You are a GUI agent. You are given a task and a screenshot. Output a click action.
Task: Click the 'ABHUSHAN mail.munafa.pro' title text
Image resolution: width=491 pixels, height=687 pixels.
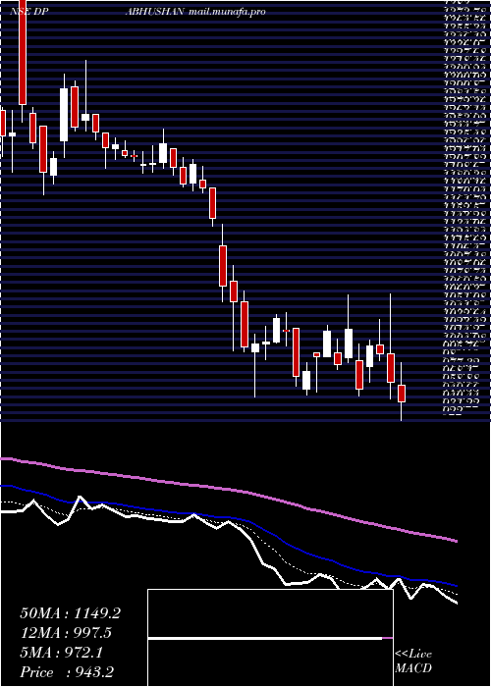pos(195,12)
